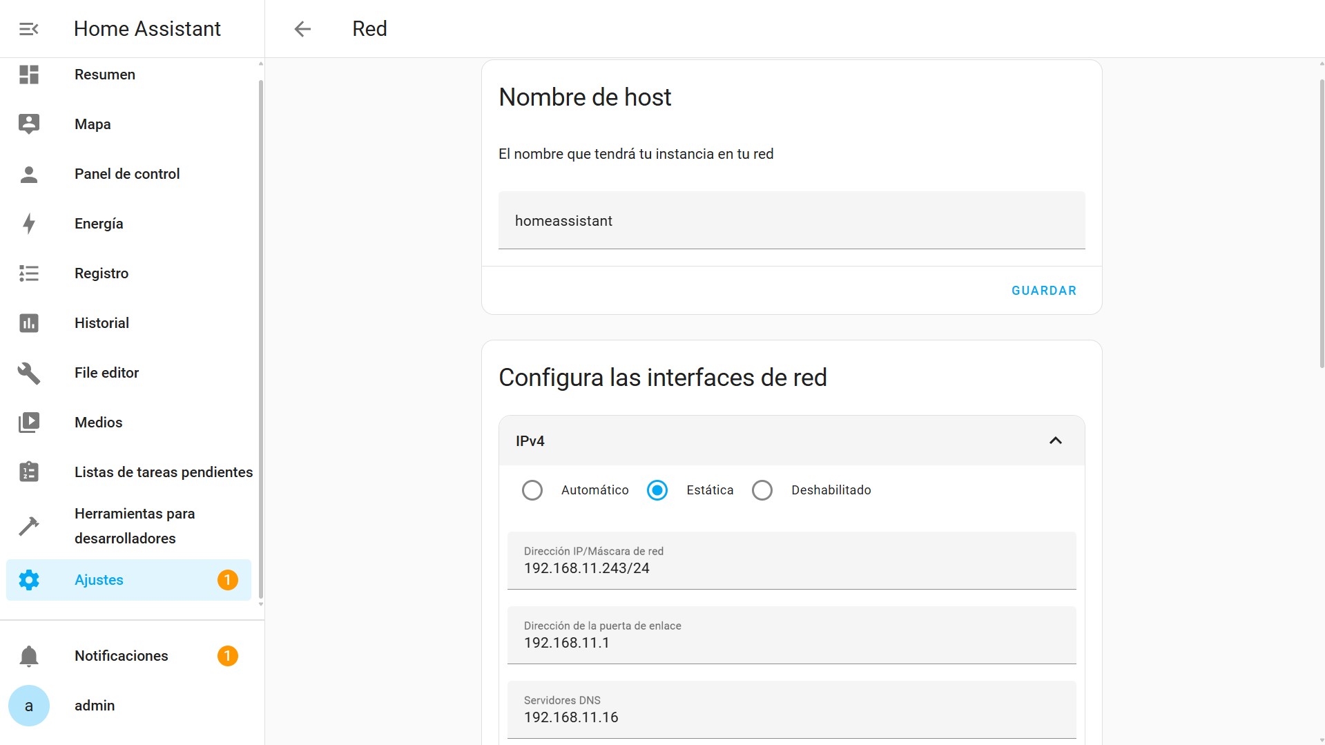Open Registro via its list icon
Screen dimensions: 1325x745
[28, 273]
